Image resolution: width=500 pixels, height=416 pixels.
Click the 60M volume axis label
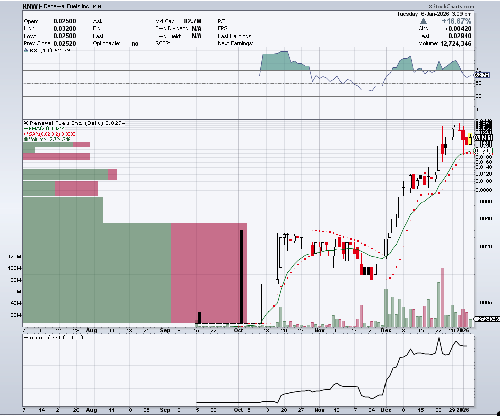(16, 292)
